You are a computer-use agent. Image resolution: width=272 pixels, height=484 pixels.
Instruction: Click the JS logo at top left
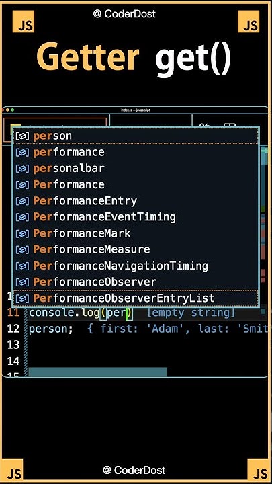(x=24, y=22)
